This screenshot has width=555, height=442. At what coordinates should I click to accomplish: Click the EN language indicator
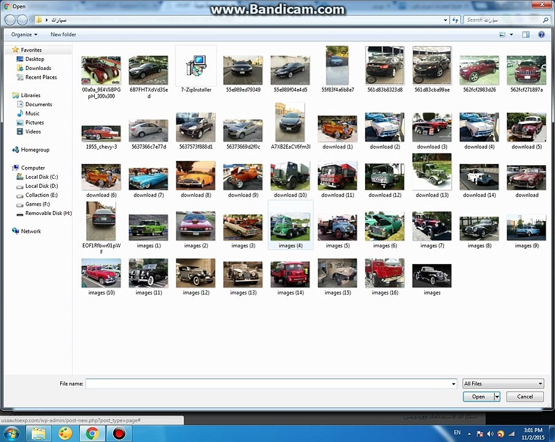tap(457, 432)
